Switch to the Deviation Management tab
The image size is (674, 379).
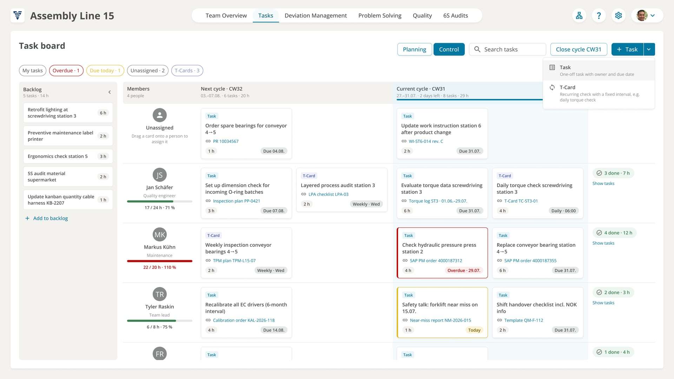(316, 15)
